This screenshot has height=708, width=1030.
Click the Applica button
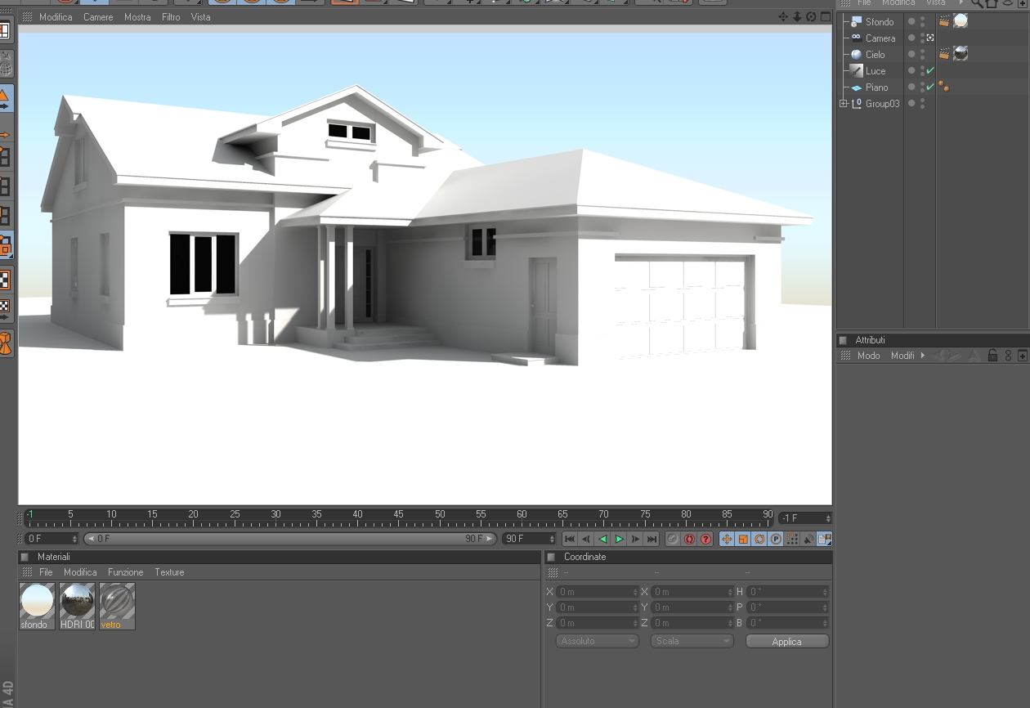(787, 642)
